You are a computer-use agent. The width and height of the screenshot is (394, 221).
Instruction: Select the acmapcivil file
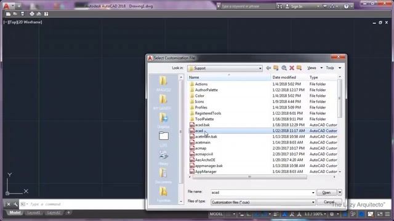(204, 154)
